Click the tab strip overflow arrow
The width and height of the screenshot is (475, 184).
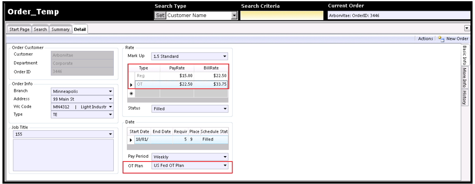pos(467,28)
